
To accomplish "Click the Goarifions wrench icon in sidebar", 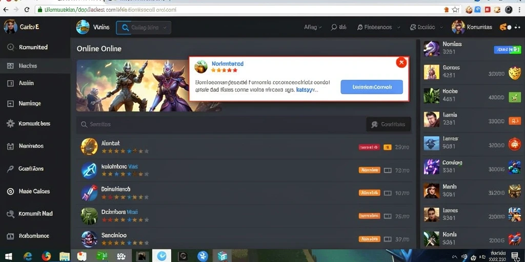I will click(10, 169).
